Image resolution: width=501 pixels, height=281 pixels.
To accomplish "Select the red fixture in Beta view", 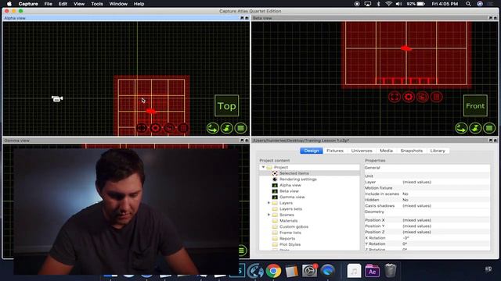I will click(x=406, y=48).
